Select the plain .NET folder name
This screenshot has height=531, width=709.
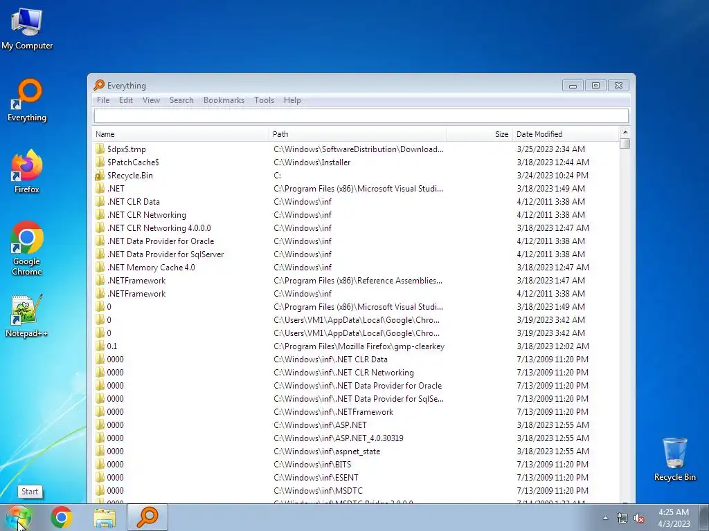click(x=116, y=188)
